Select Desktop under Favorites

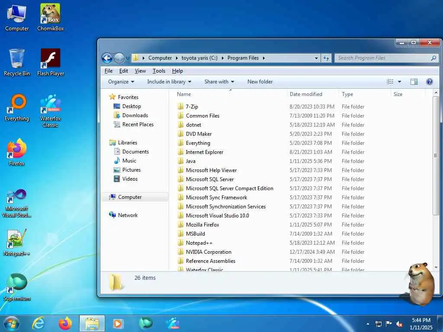point(127,106)
